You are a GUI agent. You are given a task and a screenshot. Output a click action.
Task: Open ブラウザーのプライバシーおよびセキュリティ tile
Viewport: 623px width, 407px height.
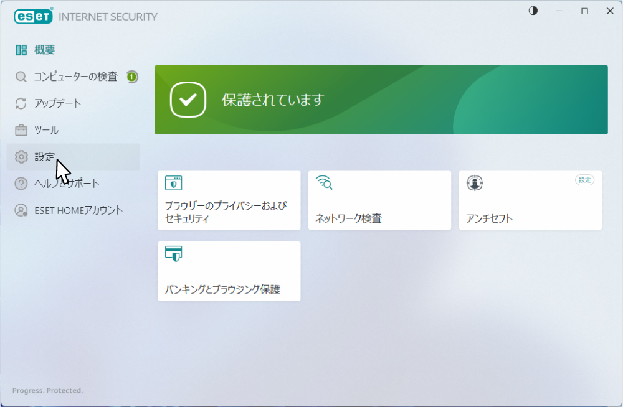(x=229, y=200)
